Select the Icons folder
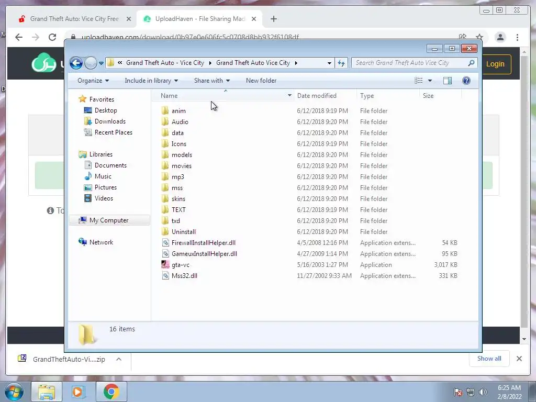536x402 pixels. click(x=179, y=144)
